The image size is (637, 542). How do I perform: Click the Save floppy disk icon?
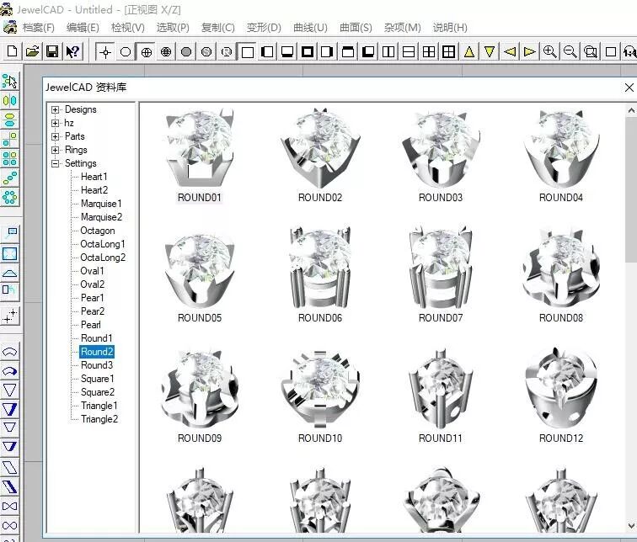pos(52,51)
